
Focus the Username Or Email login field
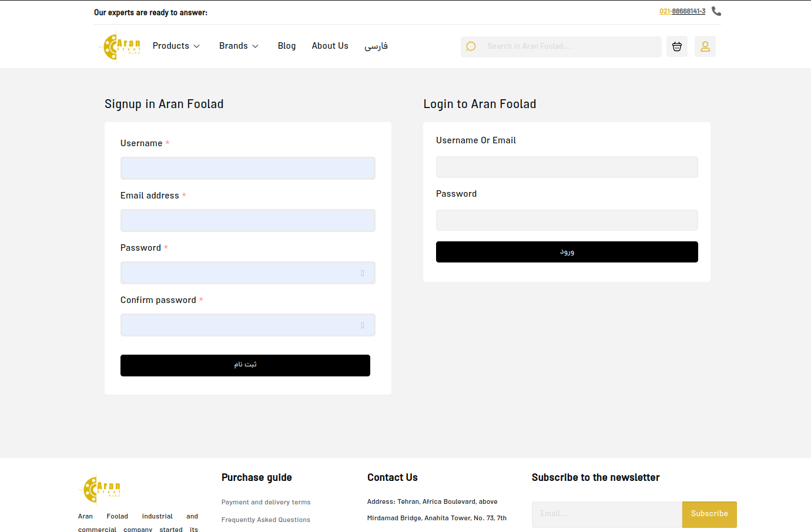tap(567, 167)
